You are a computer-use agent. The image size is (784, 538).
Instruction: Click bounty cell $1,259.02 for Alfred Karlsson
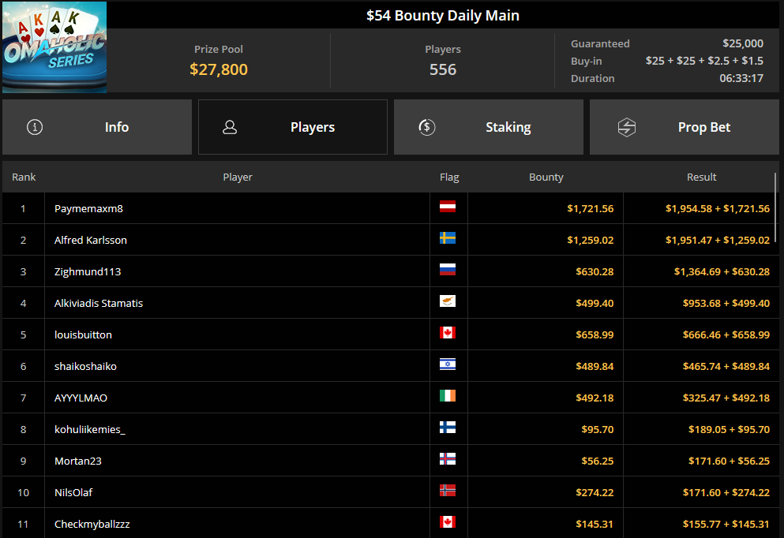(590, 240)
